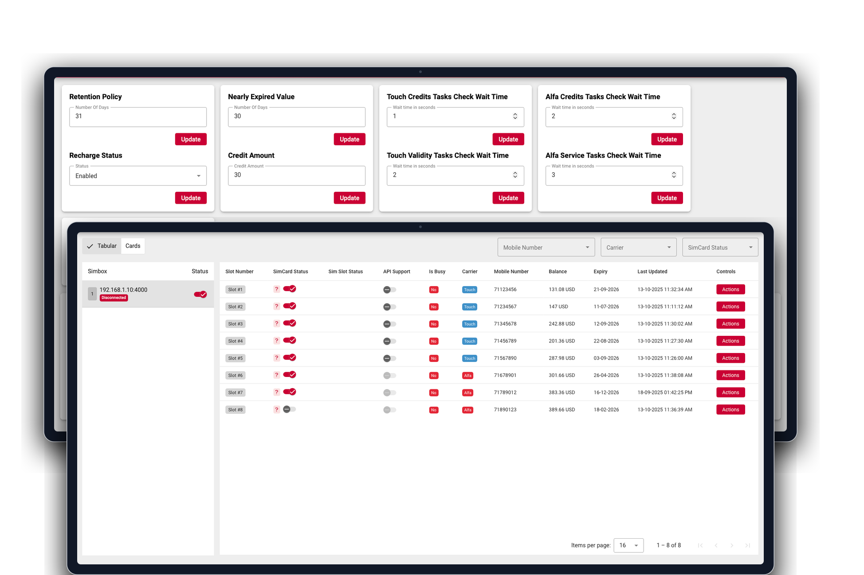
Task: Sort by the Last Updated column header
Action: tap(652, 272)
